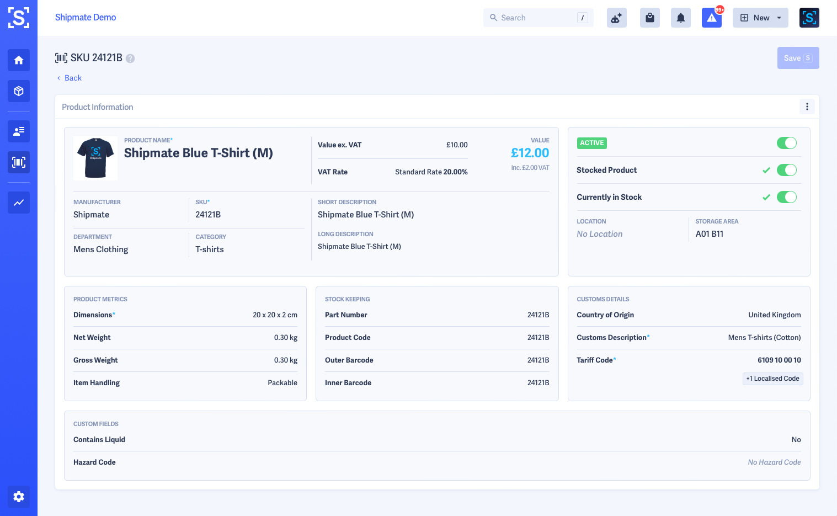
Task: Open the Shipments box icon in sidebar
Action: [x=19, y=91]
